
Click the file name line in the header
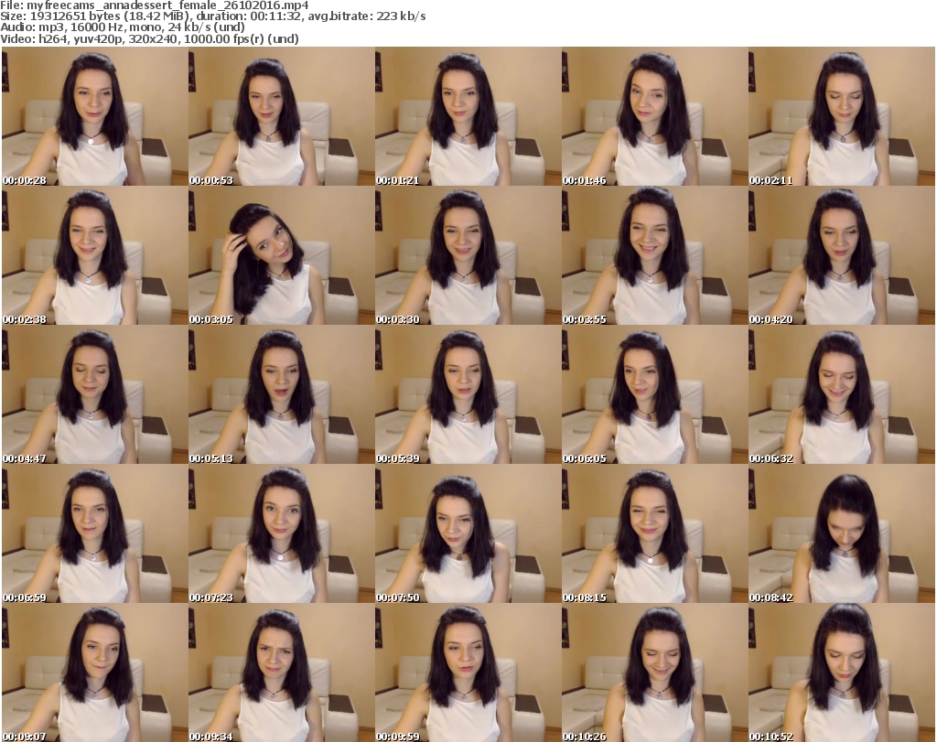[x=155, y=5]
